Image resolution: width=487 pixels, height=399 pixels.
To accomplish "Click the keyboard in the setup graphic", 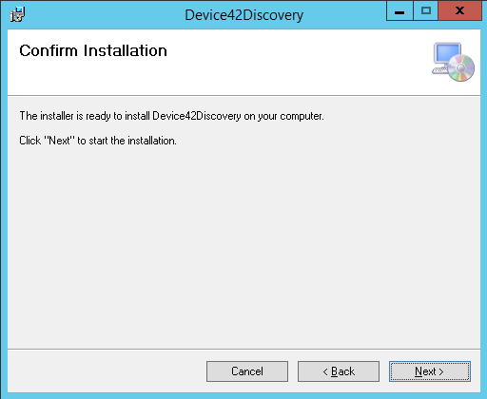I will click(440, 70).
